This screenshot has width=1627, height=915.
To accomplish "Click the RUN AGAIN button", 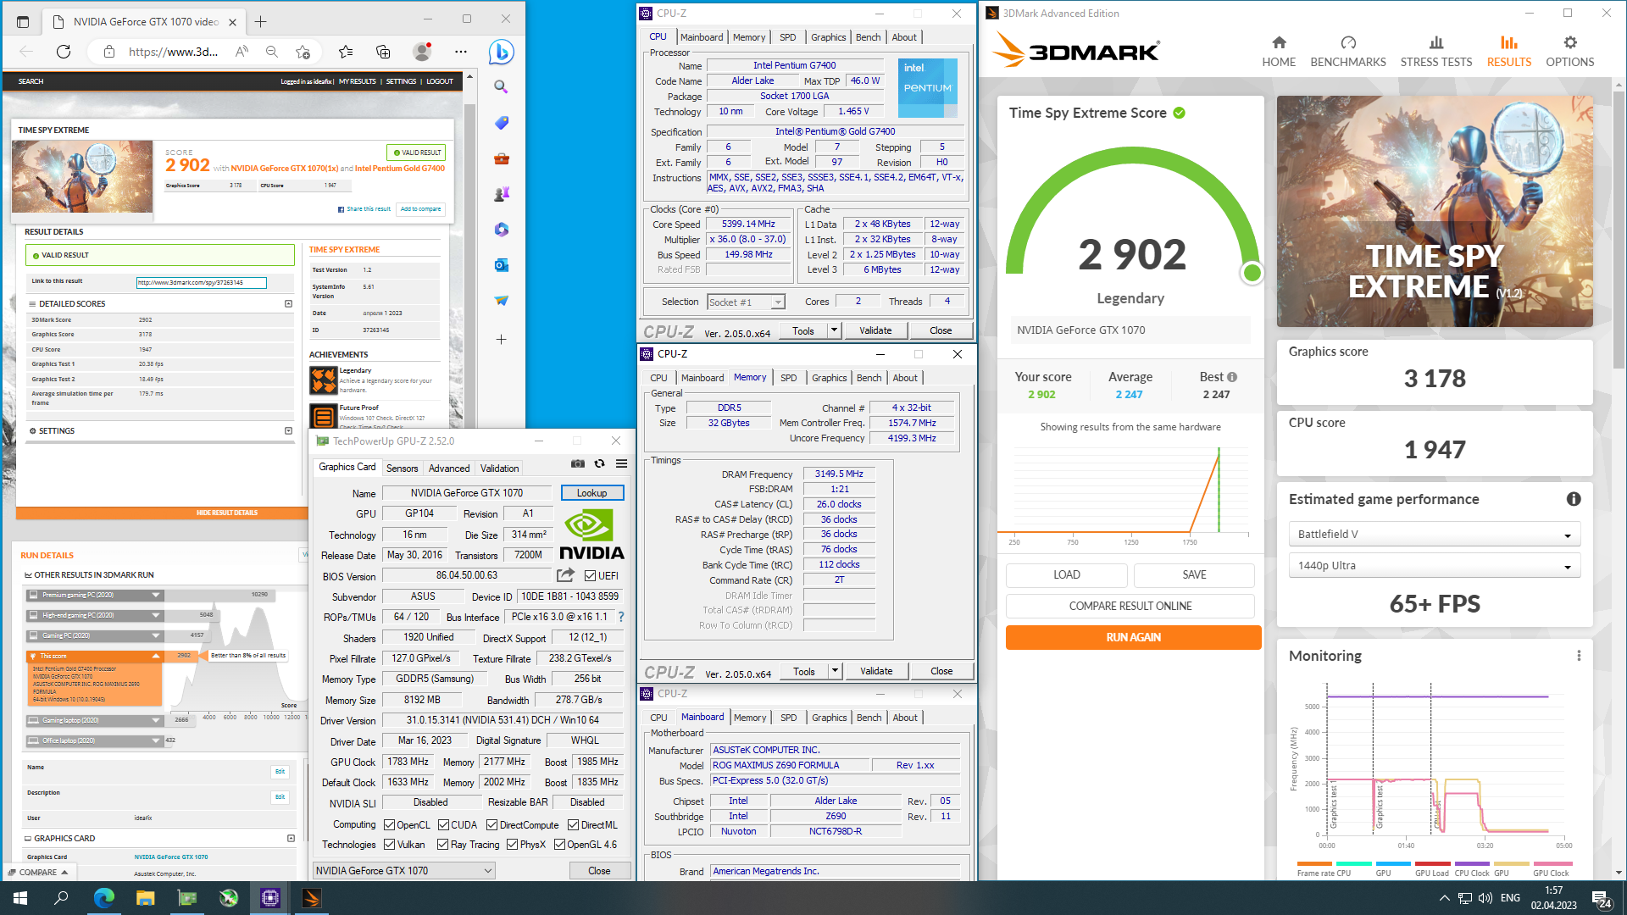I will (1133, 637).
